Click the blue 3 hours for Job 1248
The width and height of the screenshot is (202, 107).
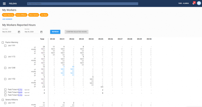tap(64, 67)
